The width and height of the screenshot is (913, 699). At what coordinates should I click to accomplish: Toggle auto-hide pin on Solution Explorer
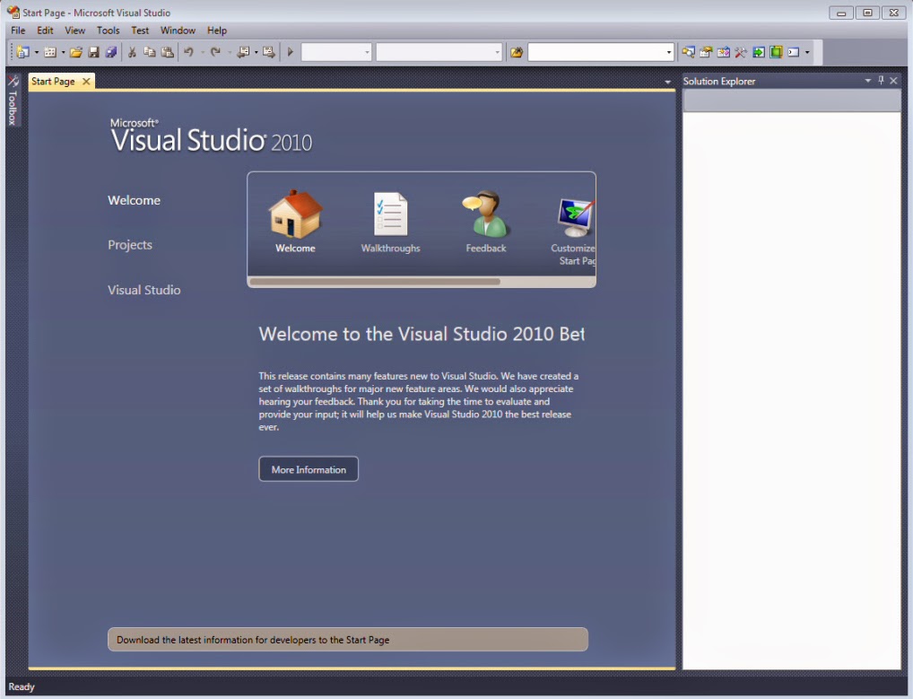pos(881,81)
